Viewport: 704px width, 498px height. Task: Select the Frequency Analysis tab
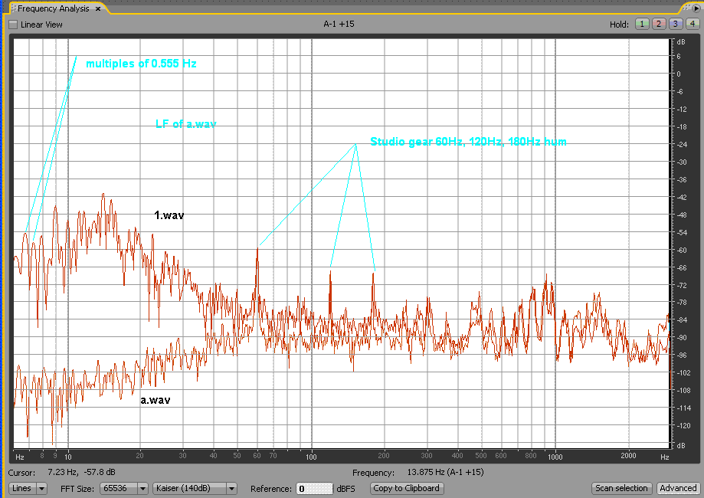(54, 8)
